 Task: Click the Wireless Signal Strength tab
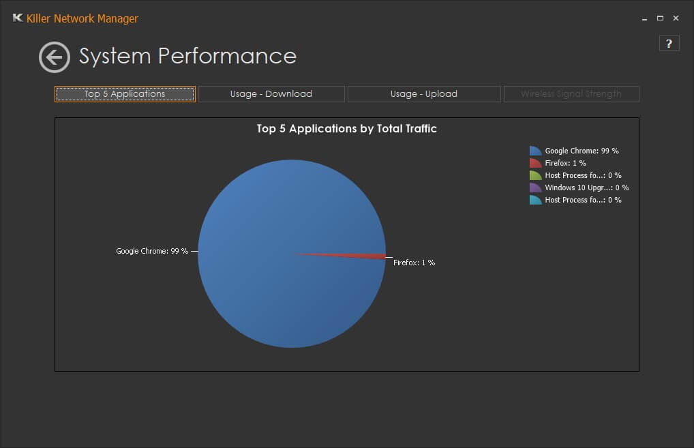571,94
